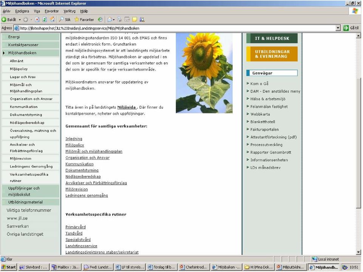Click the page scrollbar down arrow
The height and width of the screenshot is (272, 363).
(358, 252)
